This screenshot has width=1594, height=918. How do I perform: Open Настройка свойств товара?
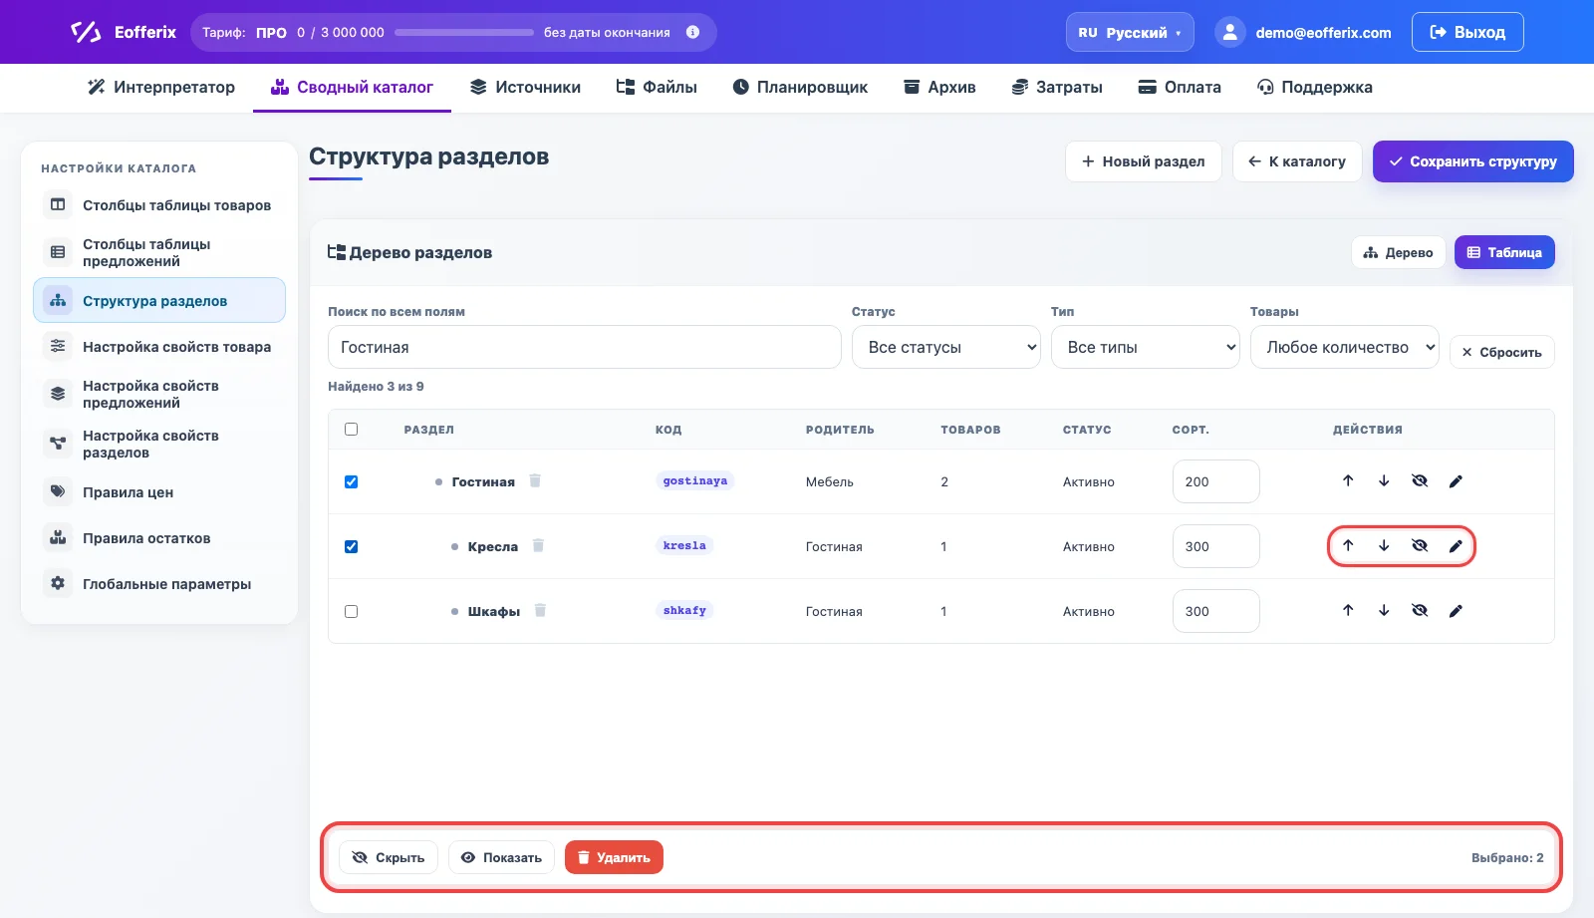[159, 347]
